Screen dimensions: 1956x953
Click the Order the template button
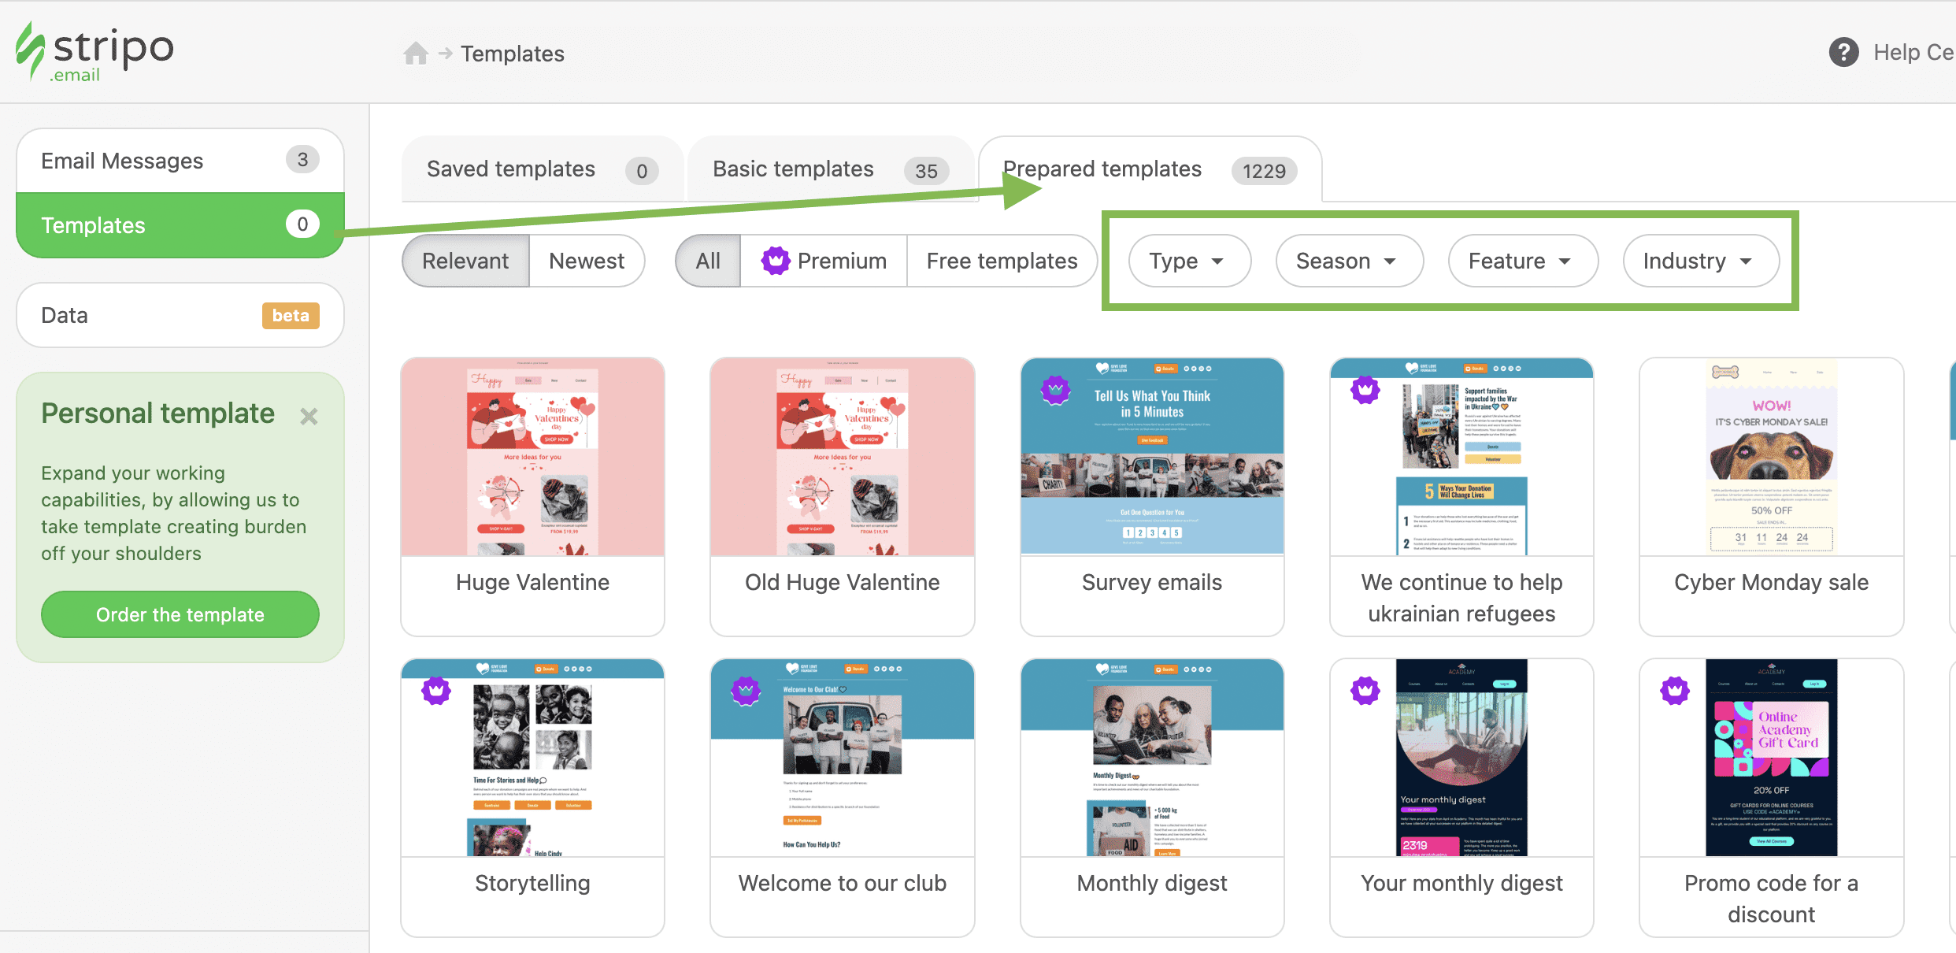pyautogui.click(x=180, y=613)
